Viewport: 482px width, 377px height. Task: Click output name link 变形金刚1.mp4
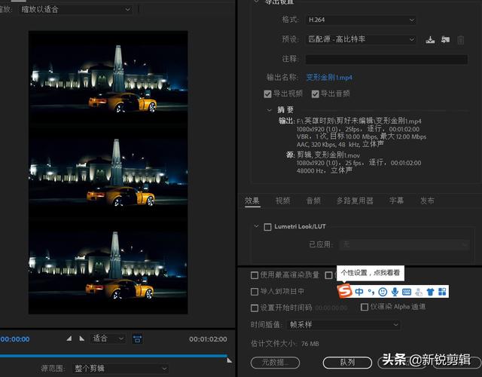(329, 77)
